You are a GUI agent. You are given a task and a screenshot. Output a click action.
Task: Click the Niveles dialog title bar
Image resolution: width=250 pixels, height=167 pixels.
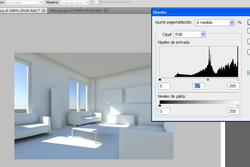[201, 12]
